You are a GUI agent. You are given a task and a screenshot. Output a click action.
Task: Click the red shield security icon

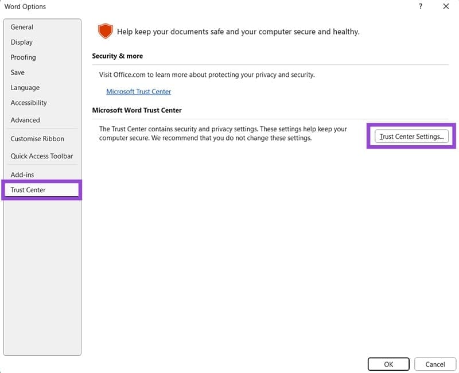click(x=106, y=32)
